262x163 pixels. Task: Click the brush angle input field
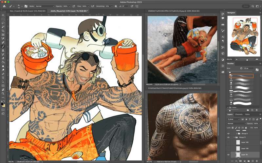click(x=125, y=6)
